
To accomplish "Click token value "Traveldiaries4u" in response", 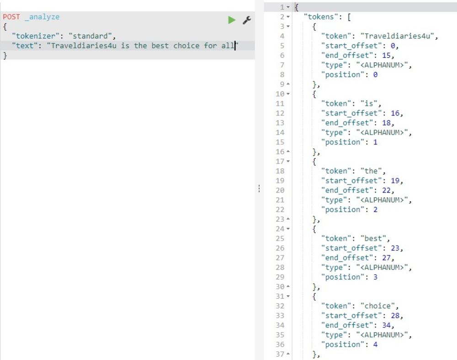I will [x=397, y=36].
